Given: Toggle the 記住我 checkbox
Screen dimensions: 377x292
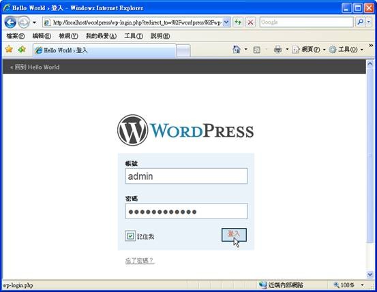Looking at the screenshot, I should pyautogui.click(x=130, y=236).
